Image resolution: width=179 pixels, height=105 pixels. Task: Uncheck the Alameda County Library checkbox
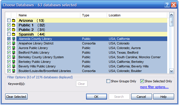(9, 39)
